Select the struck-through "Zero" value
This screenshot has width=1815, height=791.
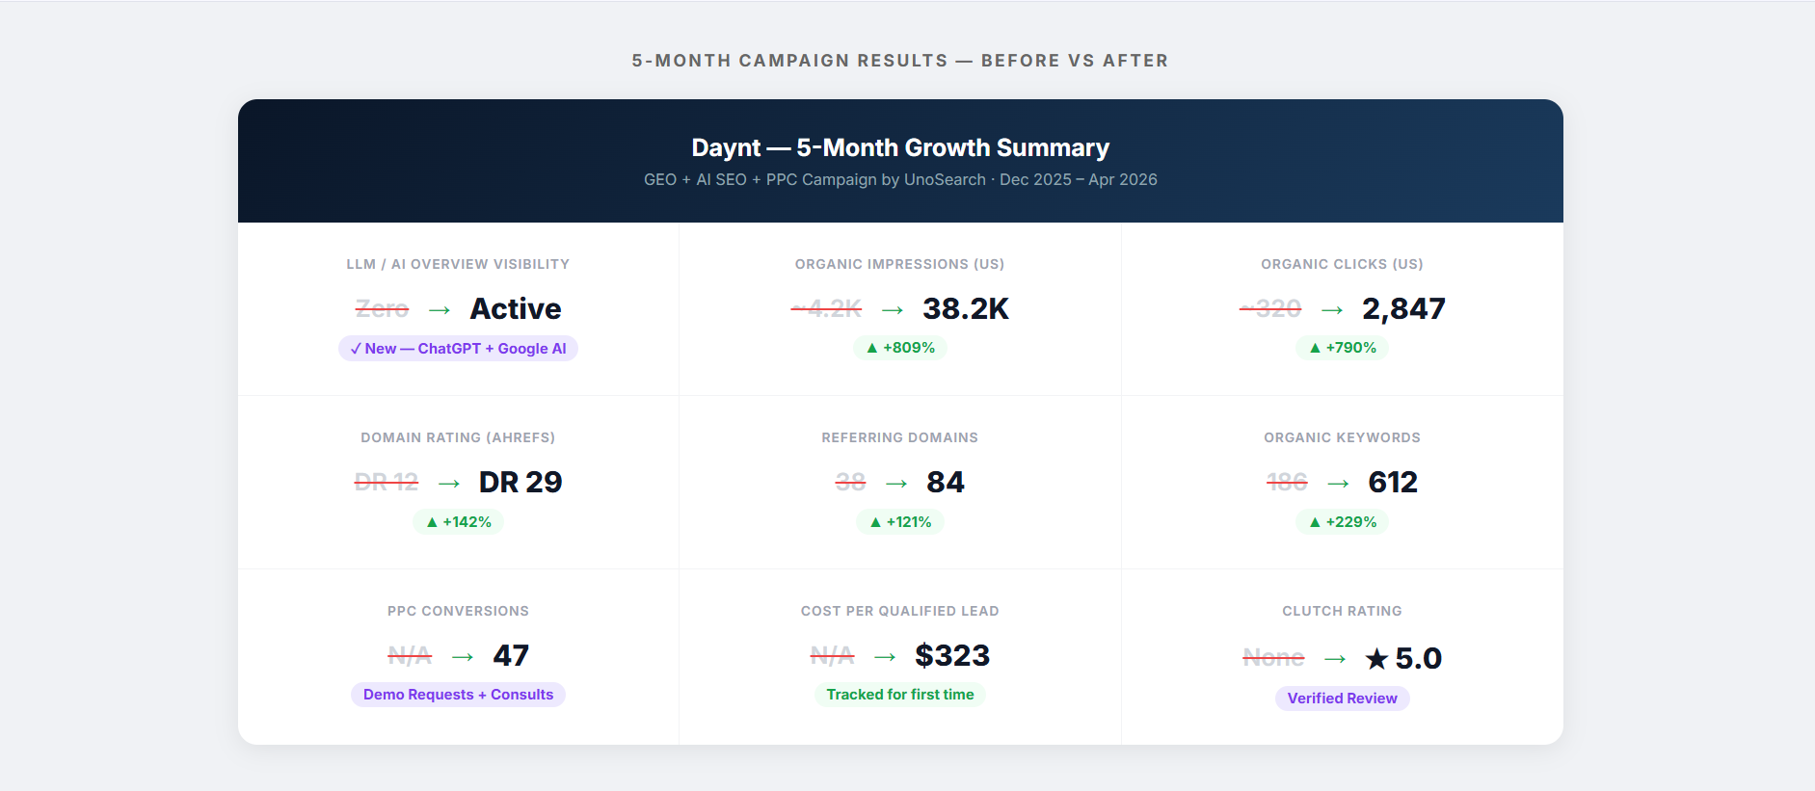(x=383, y=308)
